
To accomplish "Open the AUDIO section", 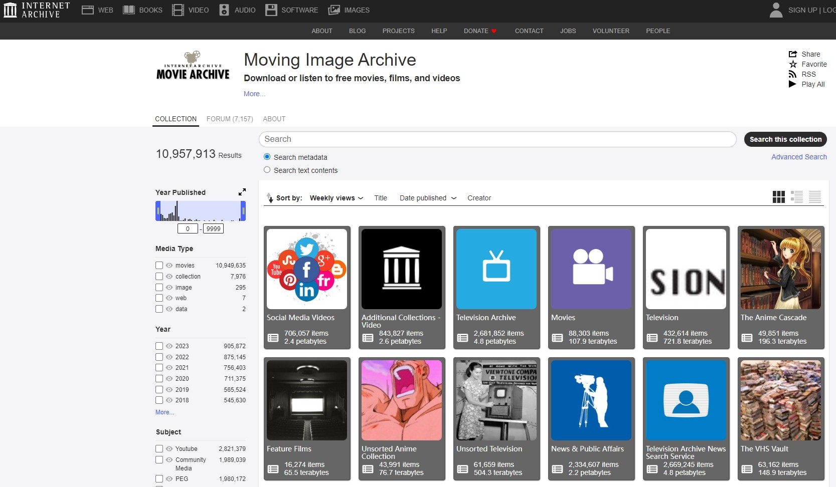I will 224,10.
